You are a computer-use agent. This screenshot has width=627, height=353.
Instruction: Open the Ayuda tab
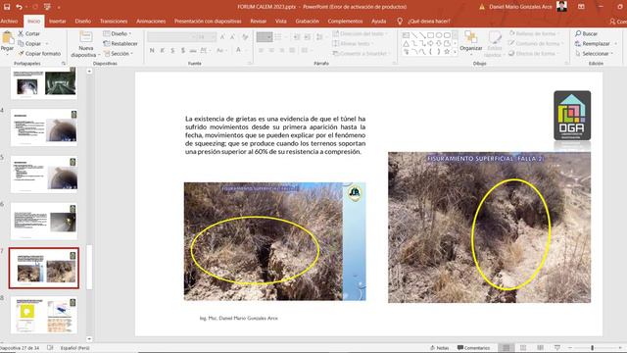pos(379,22)
